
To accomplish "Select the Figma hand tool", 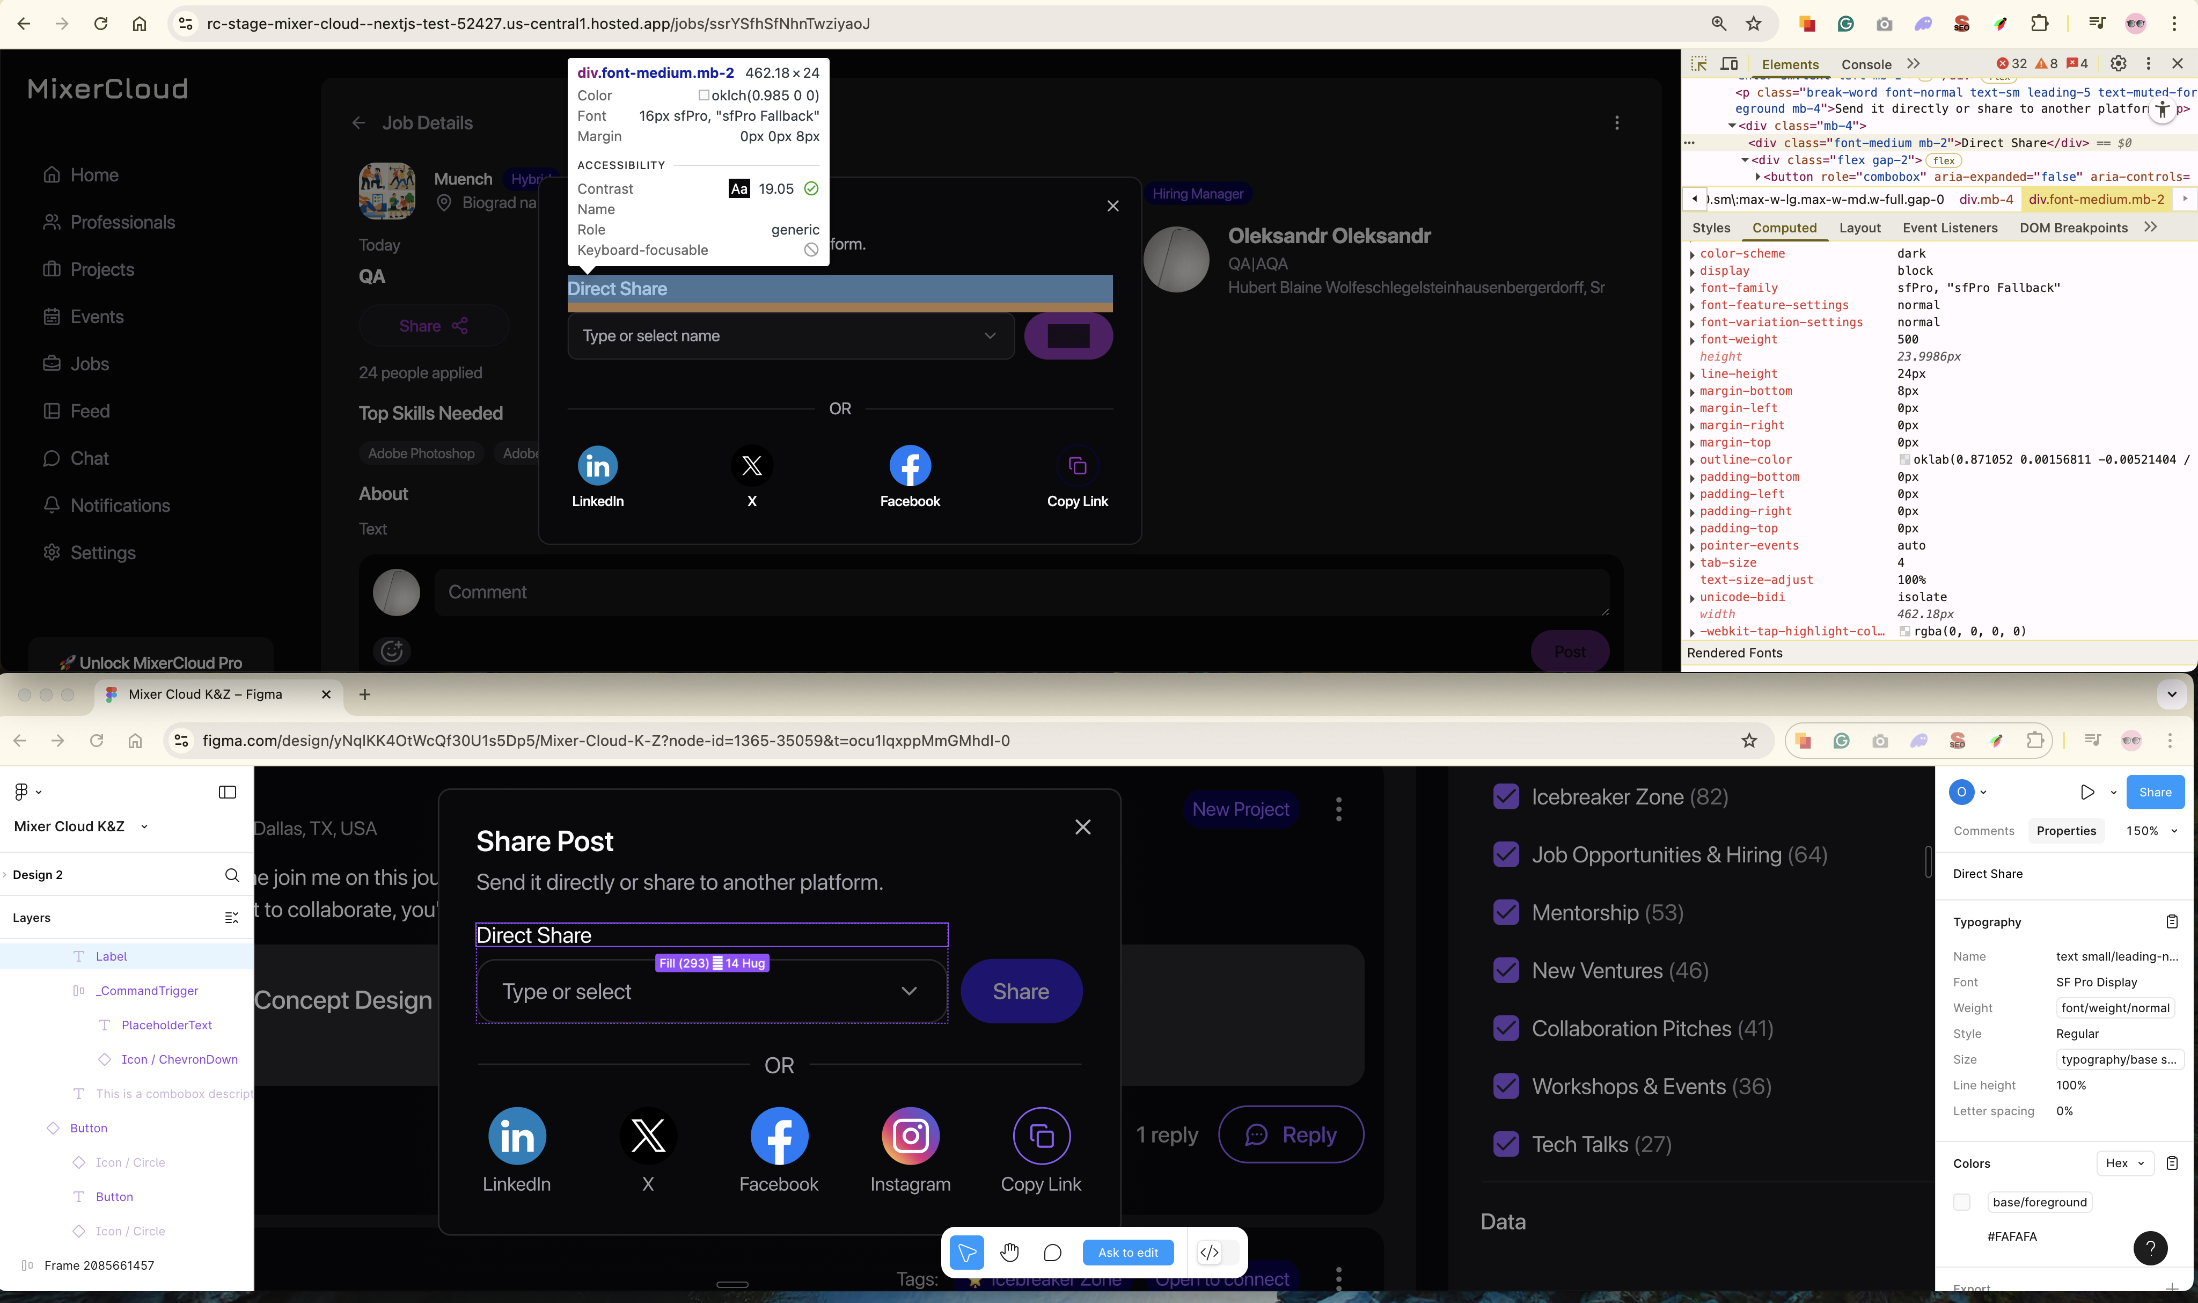I will click(x=1009, y=1252).
